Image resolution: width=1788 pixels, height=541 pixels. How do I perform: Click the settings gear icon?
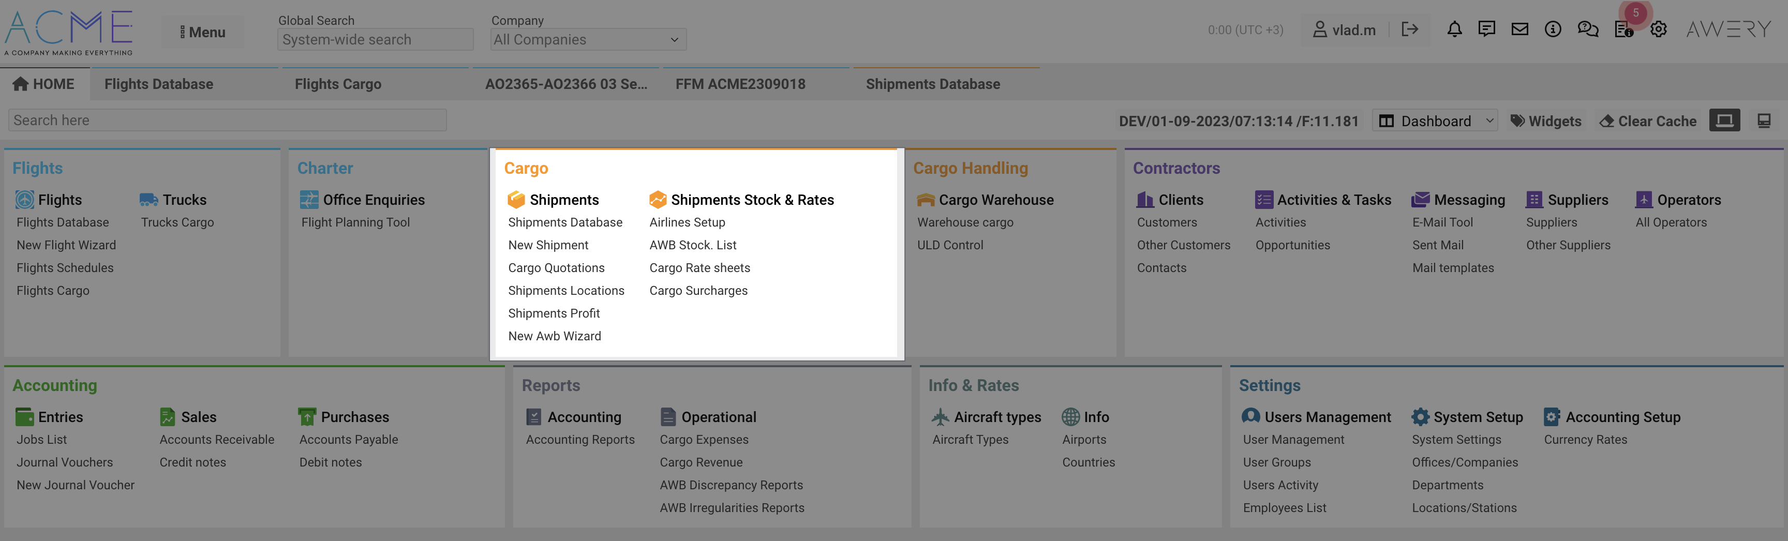pos(1658,29)
